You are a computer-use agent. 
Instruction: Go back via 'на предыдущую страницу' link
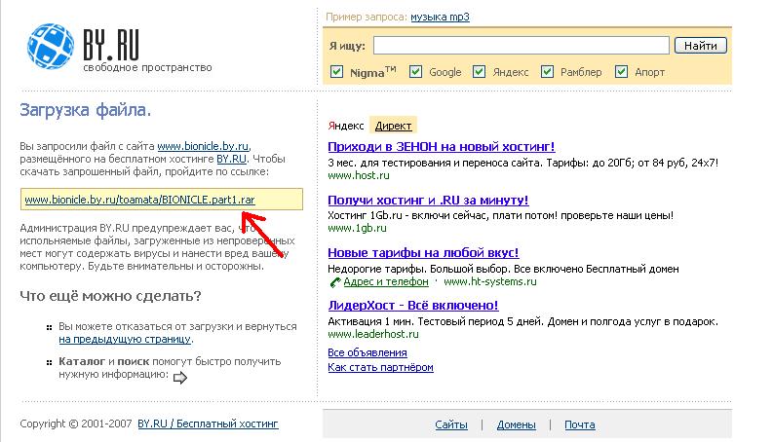tap(125, 339)
